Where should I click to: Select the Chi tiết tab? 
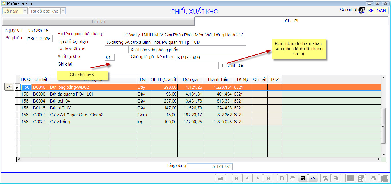click(x=291, y=21)
